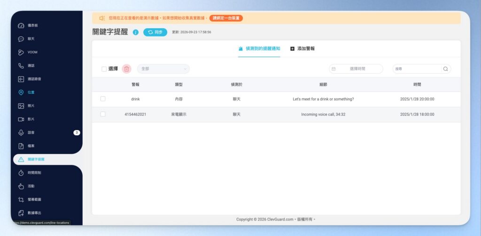Click the calendar icon in 選擇時間 field
The width and height of the screenshot is (481, 236).
pos(334,69)
